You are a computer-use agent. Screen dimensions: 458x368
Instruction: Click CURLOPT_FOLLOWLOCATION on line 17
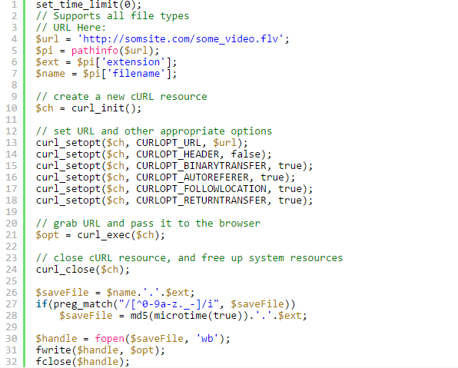click(201, 189)
